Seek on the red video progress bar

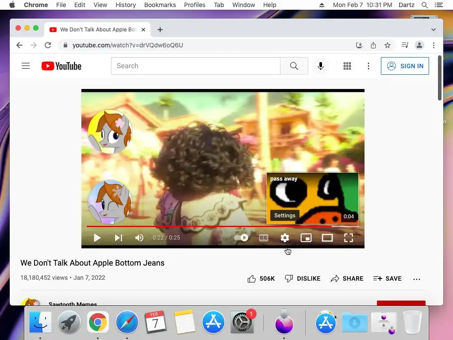coord(223,226)
